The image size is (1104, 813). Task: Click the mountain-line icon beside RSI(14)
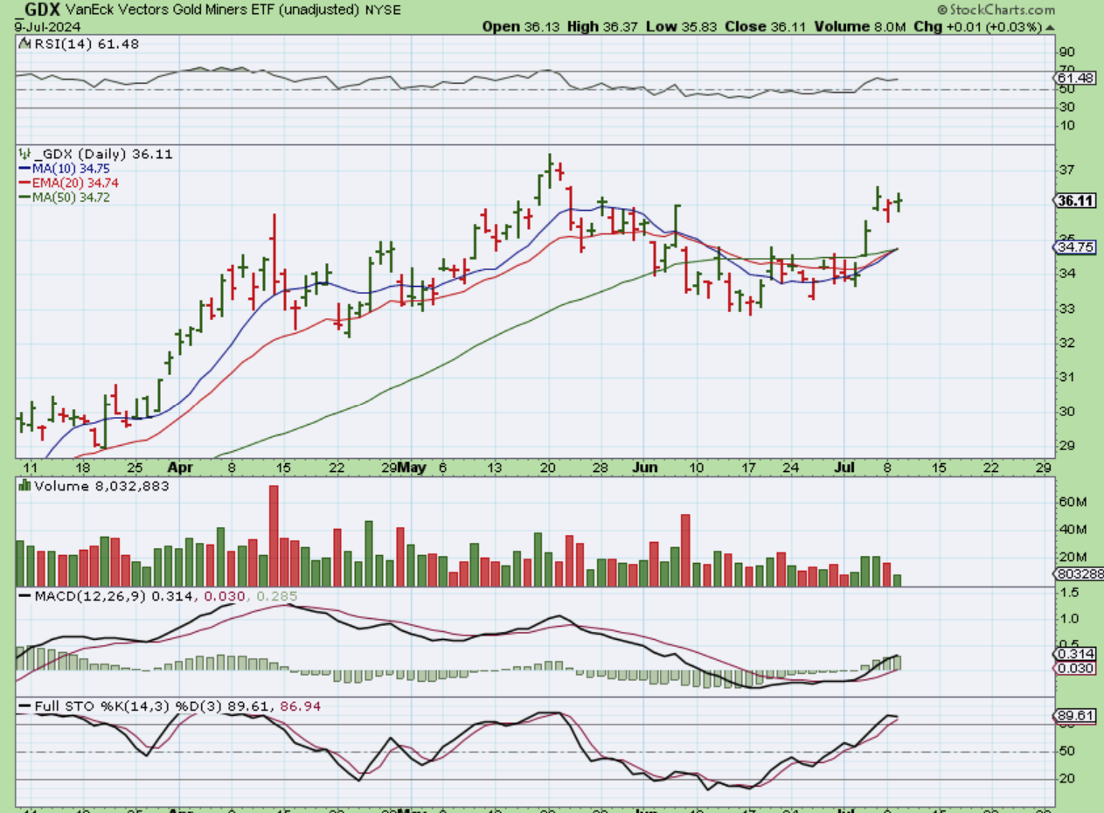pos(23,44)
